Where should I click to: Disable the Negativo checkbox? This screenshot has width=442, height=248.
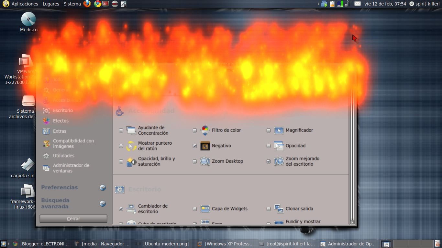coord(195,146)
